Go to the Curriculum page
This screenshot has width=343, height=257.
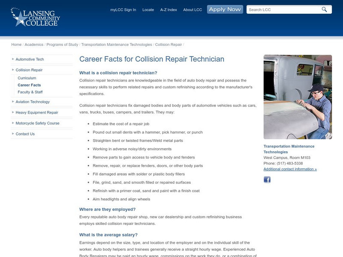point(27,78)
